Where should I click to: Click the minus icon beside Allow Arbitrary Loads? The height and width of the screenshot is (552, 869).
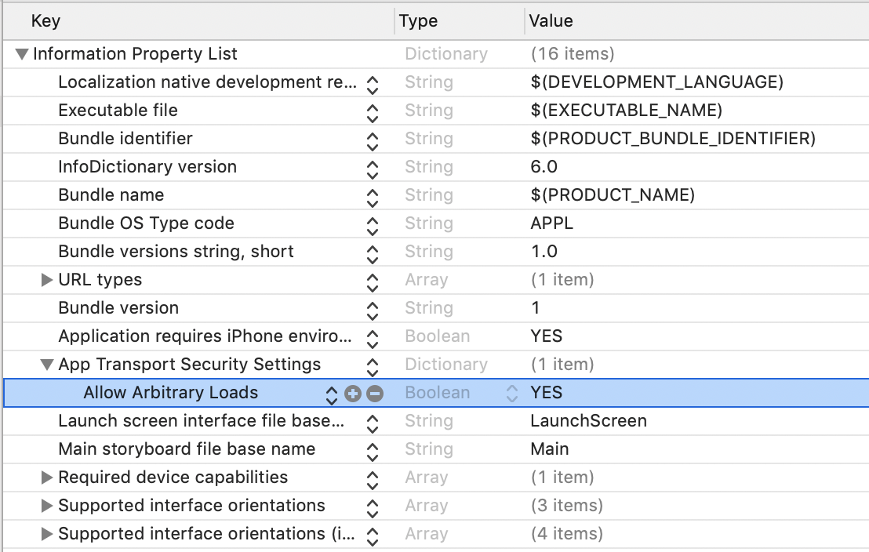(375, 393)
